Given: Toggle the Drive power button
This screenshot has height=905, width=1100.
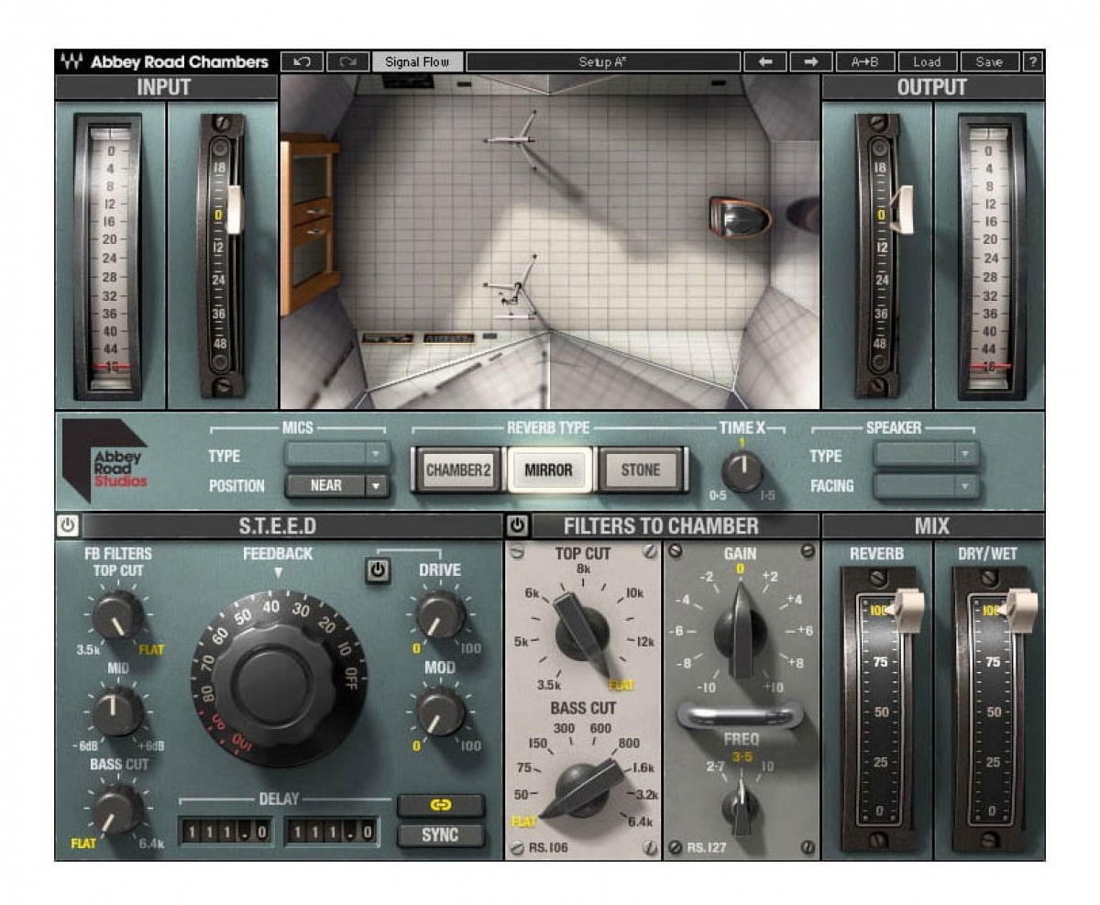Looking at the screenshot, I should (378, 570).
